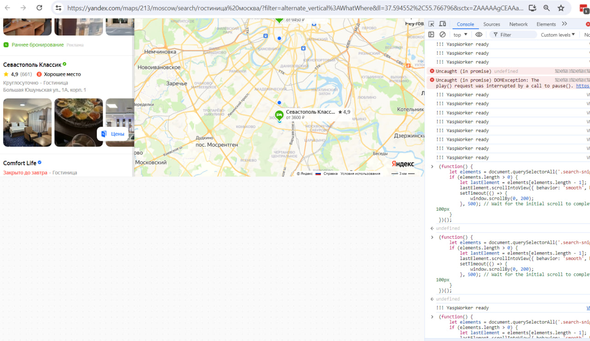Open the 'top' frame context dropdown
The width and height of the screenshot is (590, 341).
(460, 35)
